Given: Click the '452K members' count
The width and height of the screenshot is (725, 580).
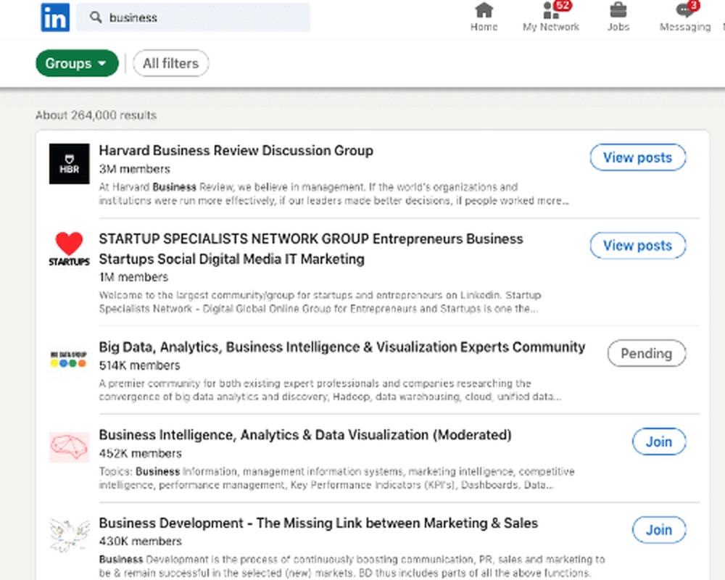Looking at the screenshot, I should (x=141, y=453).
